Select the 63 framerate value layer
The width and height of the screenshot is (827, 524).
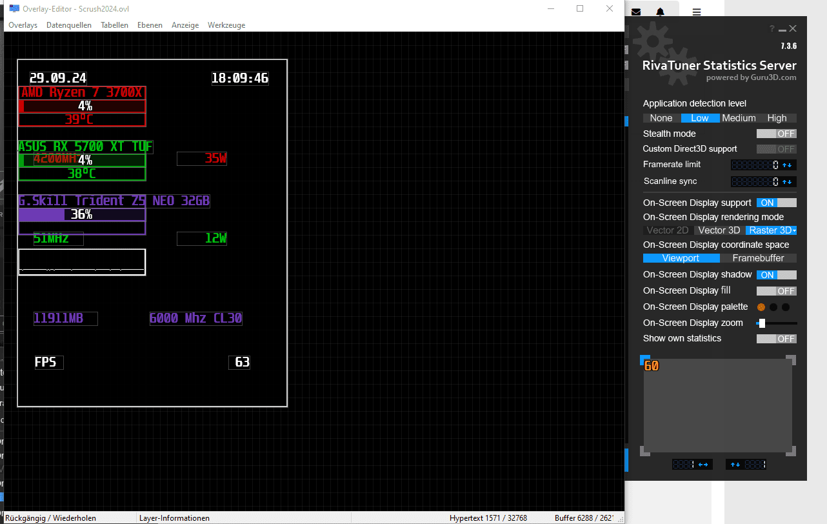239,363
